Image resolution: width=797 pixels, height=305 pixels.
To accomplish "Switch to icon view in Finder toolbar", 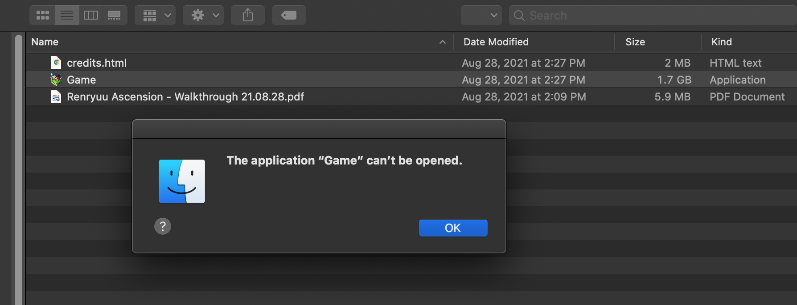I will [x=43, y=15].
